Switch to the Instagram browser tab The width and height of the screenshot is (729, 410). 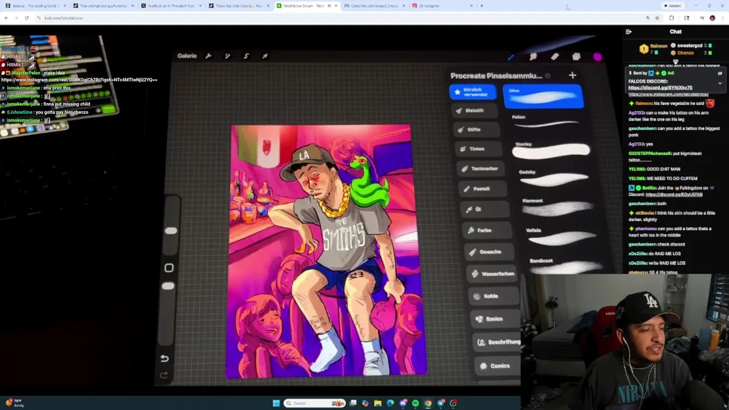(441, 6)
